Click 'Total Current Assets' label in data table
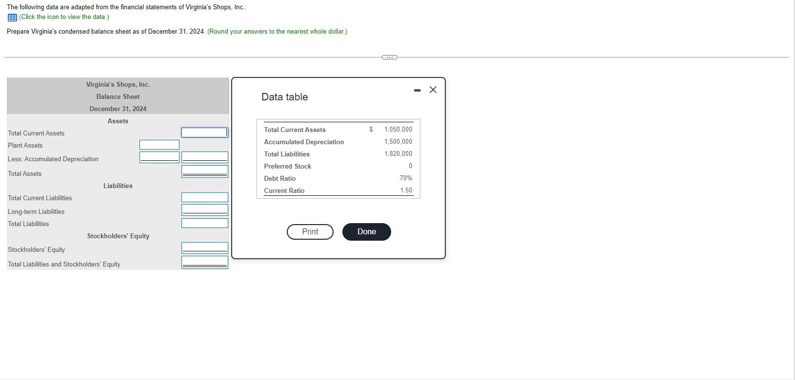795x380 pixels. click(295, 130)
